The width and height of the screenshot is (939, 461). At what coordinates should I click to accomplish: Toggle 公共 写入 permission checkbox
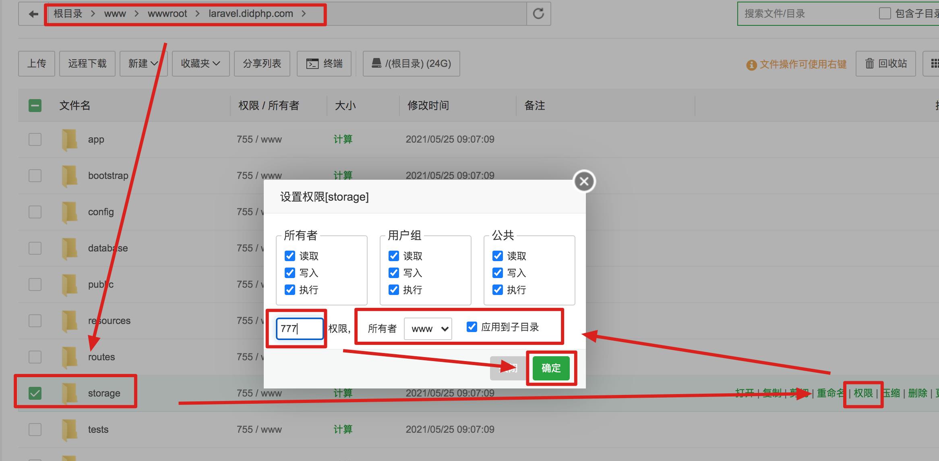[x=498, y=273]
